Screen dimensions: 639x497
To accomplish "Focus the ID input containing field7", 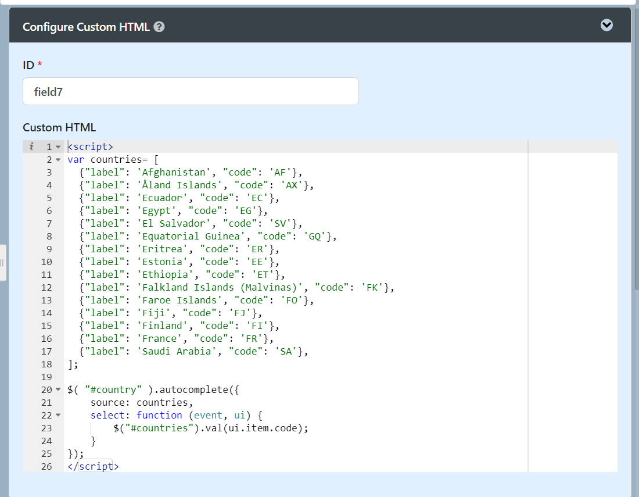I will (x=191, y=91).
